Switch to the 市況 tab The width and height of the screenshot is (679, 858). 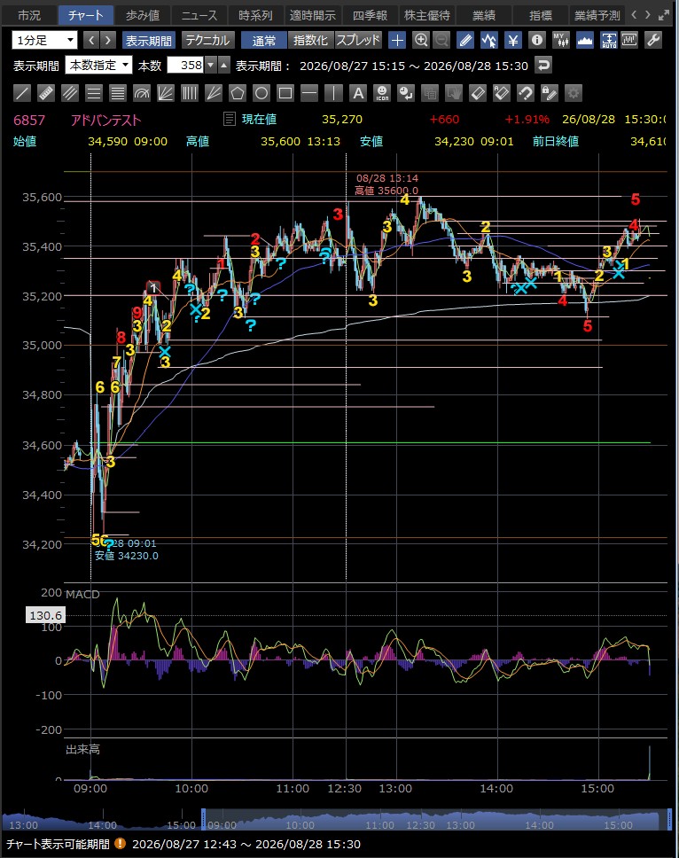(29, 15)
